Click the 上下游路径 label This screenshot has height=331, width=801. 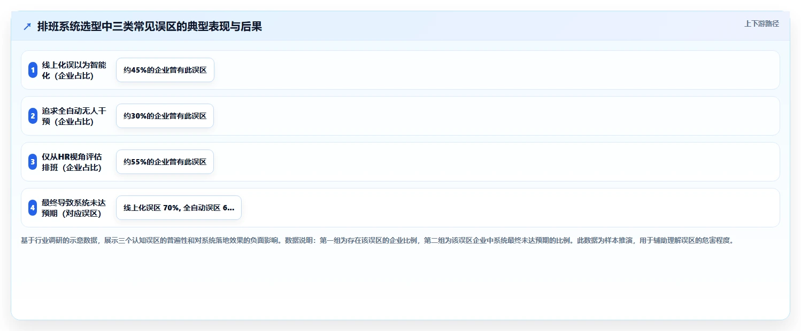761,23
